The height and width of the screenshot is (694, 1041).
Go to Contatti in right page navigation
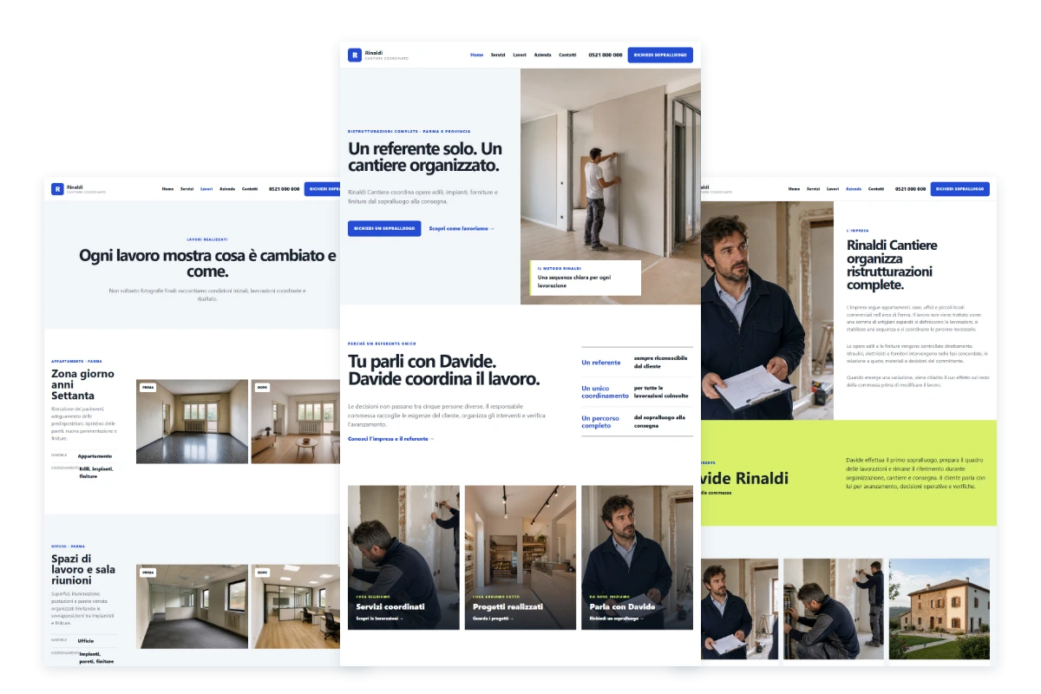click(876, 188)
